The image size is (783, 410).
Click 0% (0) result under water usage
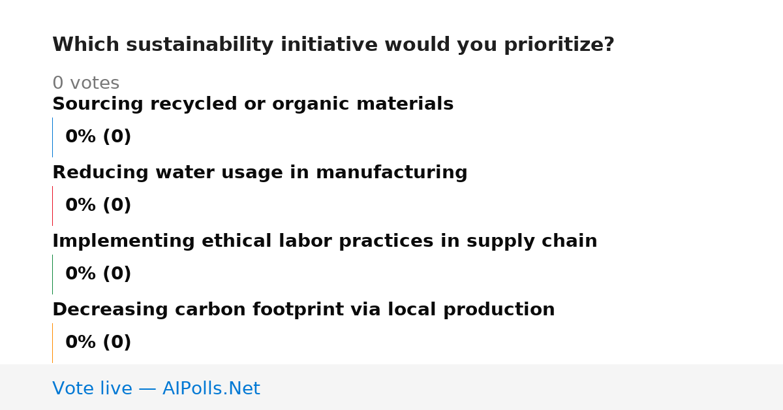click(x=98, y=206)
